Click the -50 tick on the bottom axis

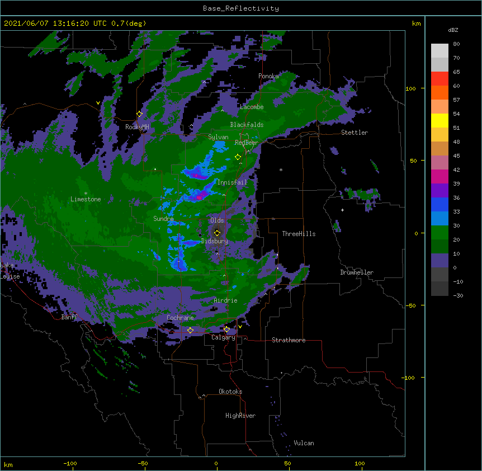(143, 463)
